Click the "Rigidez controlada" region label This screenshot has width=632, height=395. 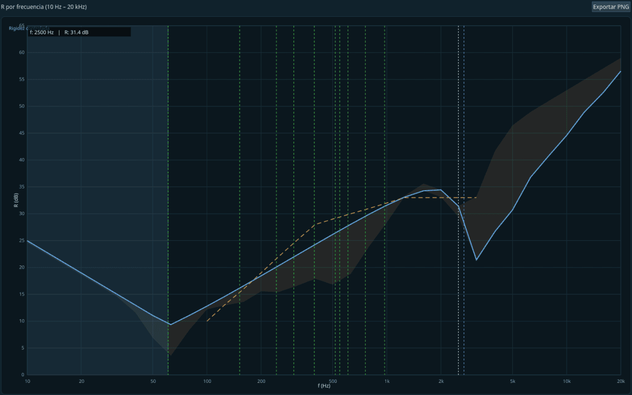(x=29, y=28)
